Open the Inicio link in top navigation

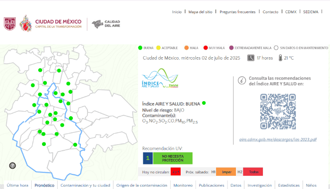coord(177,12)
